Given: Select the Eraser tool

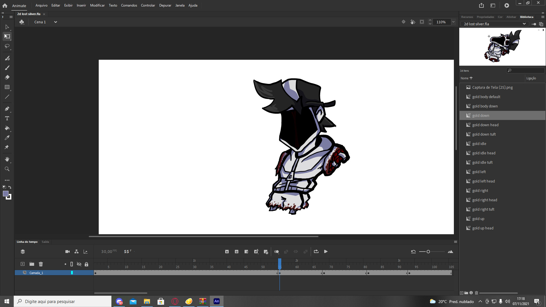Looking at the screenshot, I should click(x=7, y=77).
